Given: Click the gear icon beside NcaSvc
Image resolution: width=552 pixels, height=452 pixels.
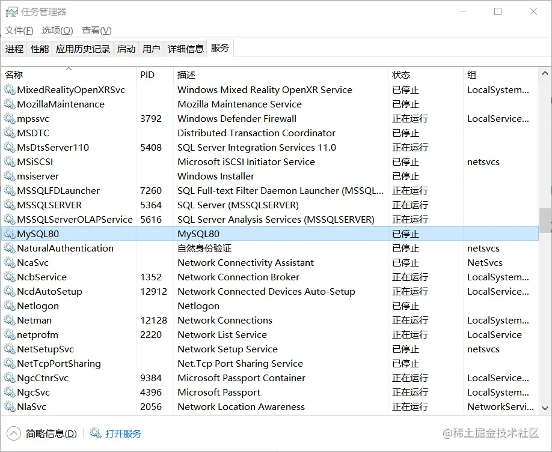Looking at the screenshot, I should (10, 262).
